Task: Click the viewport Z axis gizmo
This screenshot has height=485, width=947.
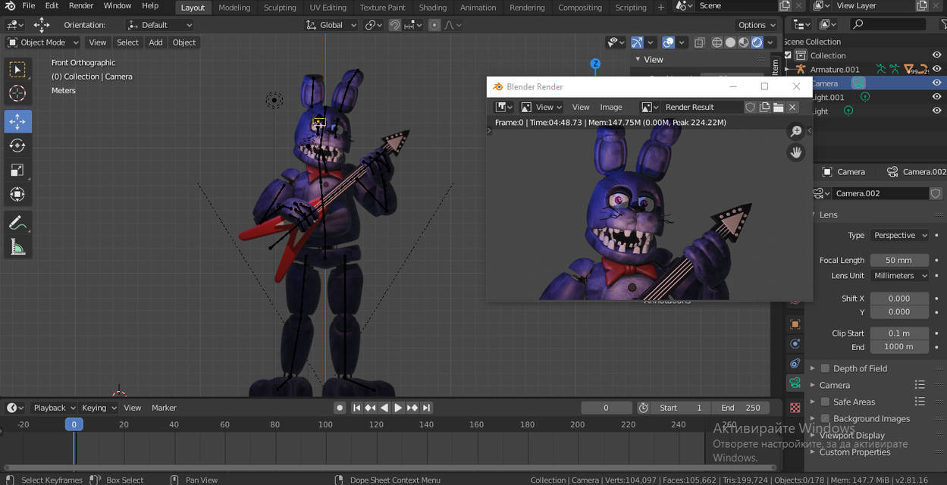Action: coord(595,64)
